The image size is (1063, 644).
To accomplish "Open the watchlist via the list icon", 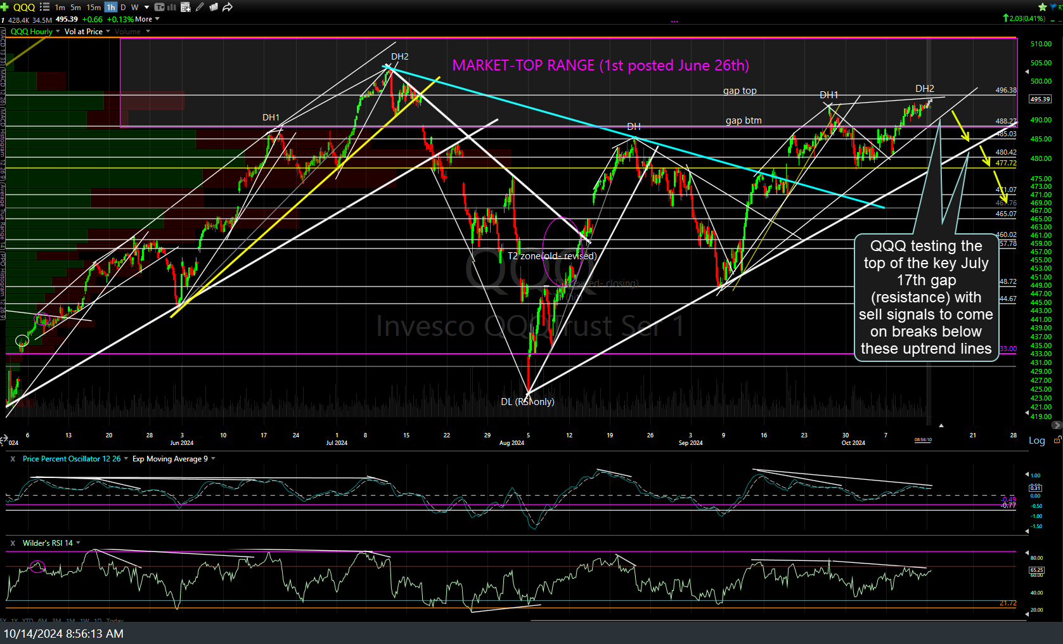I will pos(45,7).
